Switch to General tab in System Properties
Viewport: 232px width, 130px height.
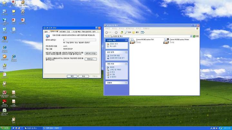click(46, 32)
